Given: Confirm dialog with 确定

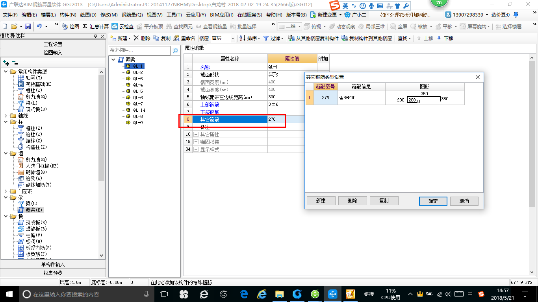Looking at the screenshot, I should pyautogui.click(x=433, y=201).
